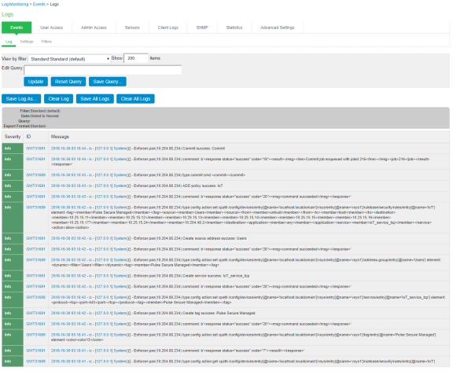
Task: Open the User Access tab
Action: (51, 28)
